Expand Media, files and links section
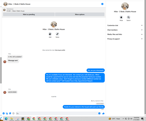Viewport: 146px width, 121px height. coord(125,34)
